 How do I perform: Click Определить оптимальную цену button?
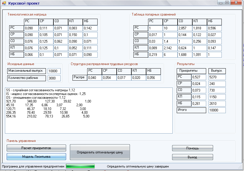point(100,152)
